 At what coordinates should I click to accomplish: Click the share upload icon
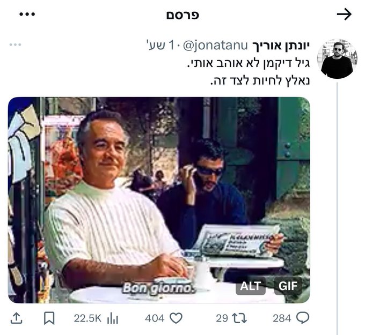[x=17, y=318]
